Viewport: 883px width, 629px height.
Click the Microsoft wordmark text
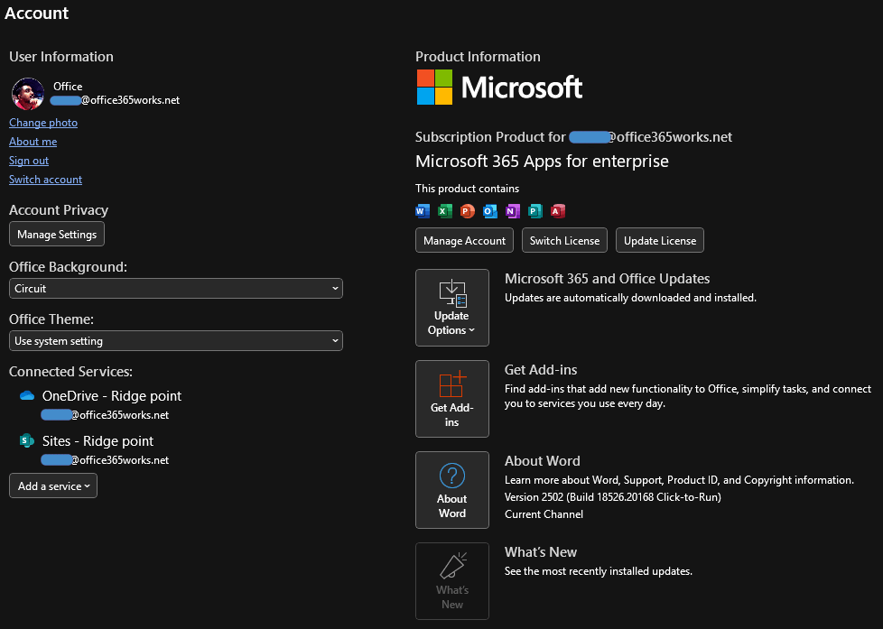tap(522, 88)
